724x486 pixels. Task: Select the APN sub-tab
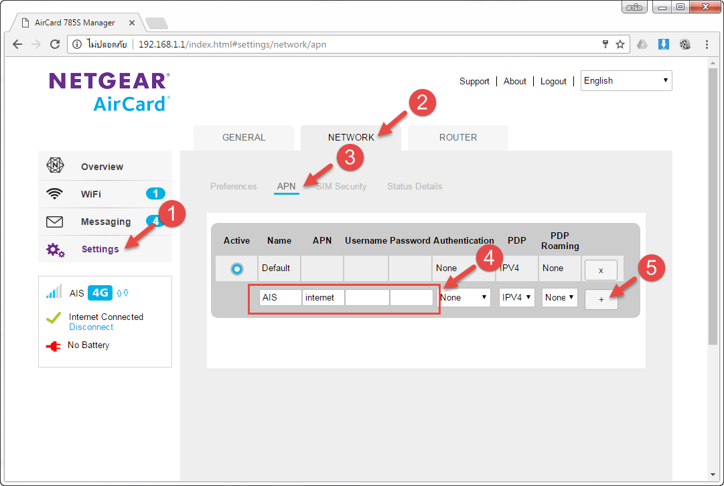pyautogui.click(x=286, y=187)
